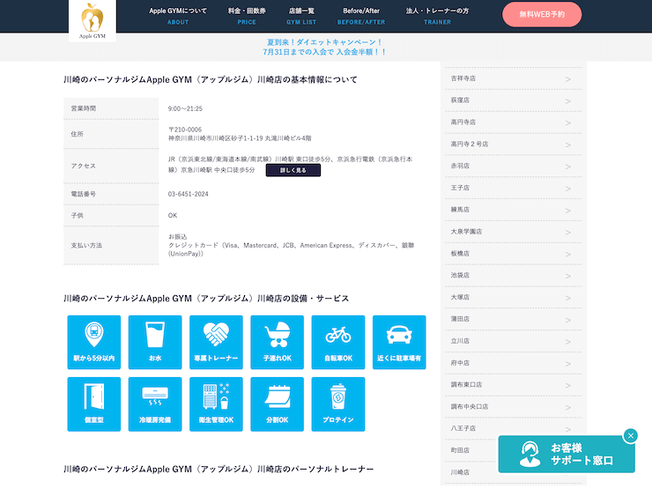Image resolution: width=652 pixels, height=489 pixels.
Task: Close the お客様サポート窓口 popup
Action: [631, 436]
